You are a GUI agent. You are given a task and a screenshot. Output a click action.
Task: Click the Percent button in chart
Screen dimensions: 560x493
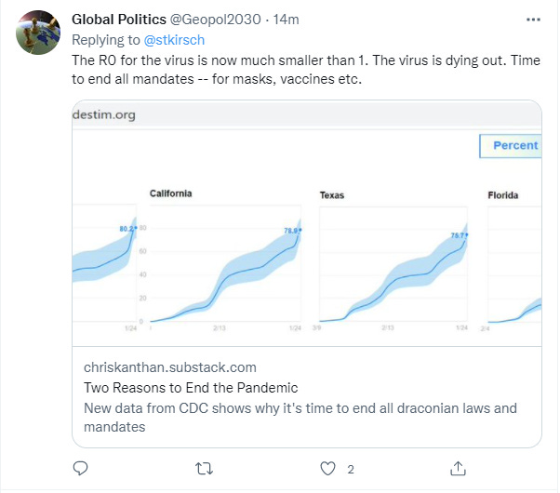(x=511, y=145)
